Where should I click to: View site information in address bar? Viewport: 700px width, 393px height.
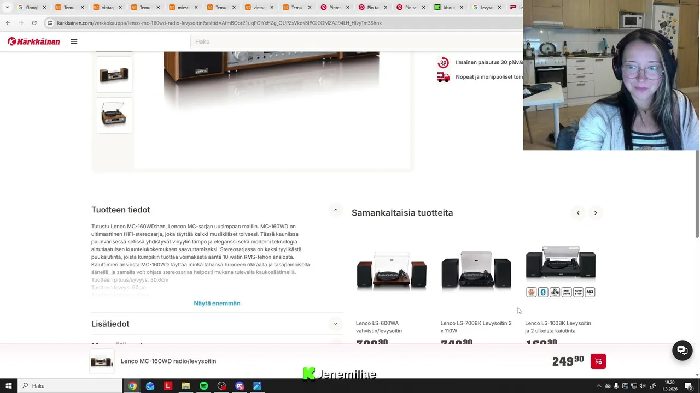[x=49, y=23]
